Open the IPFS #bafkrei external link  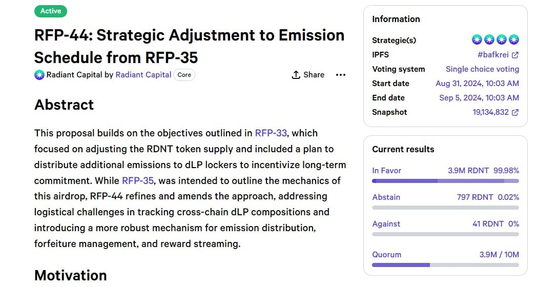[x=498, y=55]
